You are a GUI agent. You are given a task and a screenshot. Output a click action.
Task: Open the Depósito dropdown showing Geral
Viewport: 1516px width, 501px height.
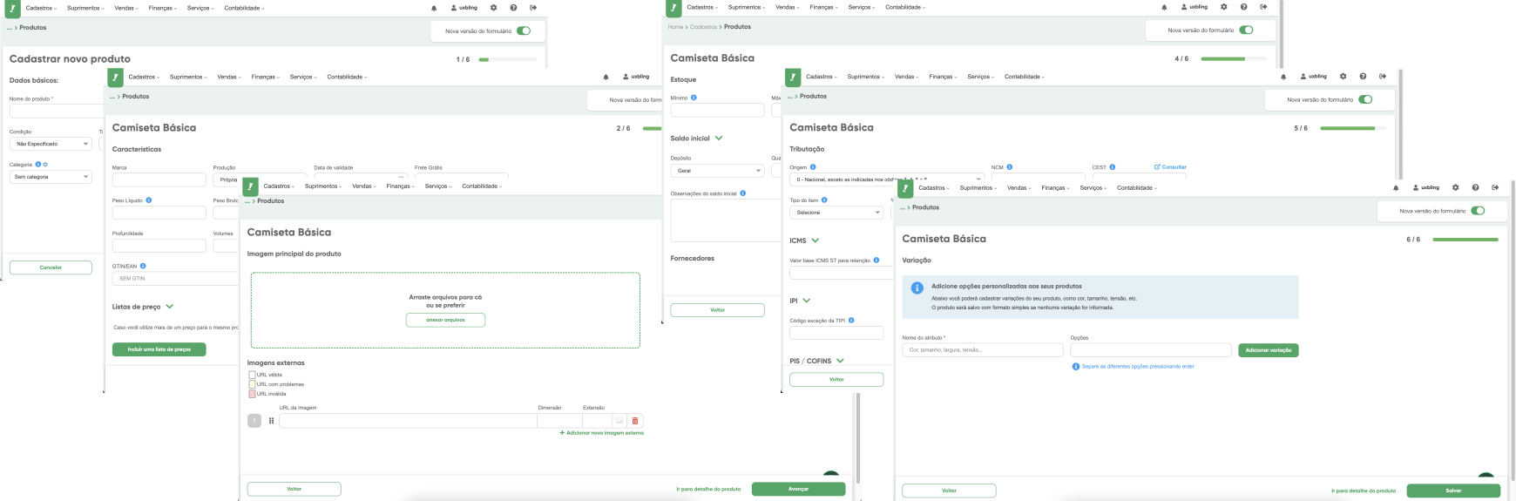[717, 171]
